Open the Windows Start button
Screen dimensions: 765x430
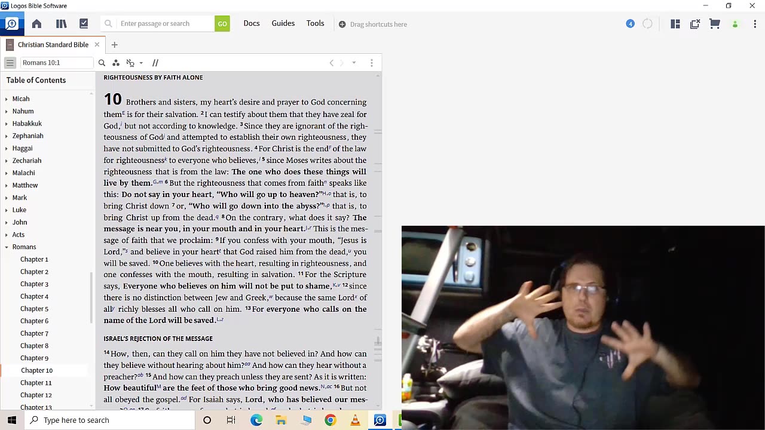(x=12, y=420)
